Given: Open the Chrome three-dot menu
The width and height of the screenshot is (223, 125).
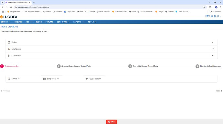Looking at the screenshot, I should coord(220,7).
